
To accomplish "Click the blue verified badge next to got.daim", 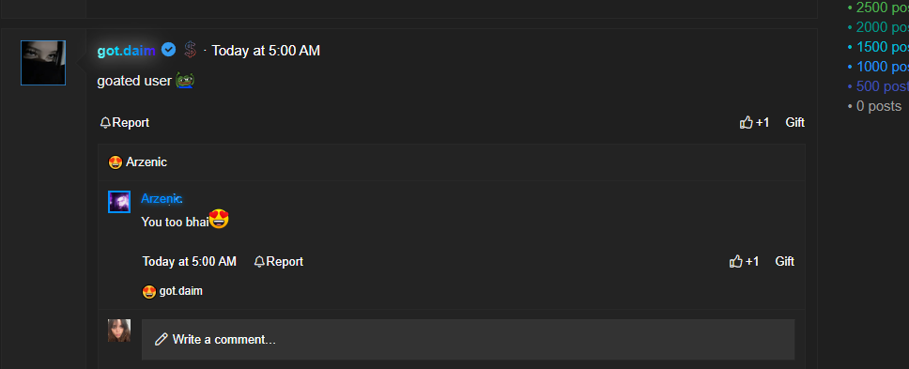I will [168, 50].
